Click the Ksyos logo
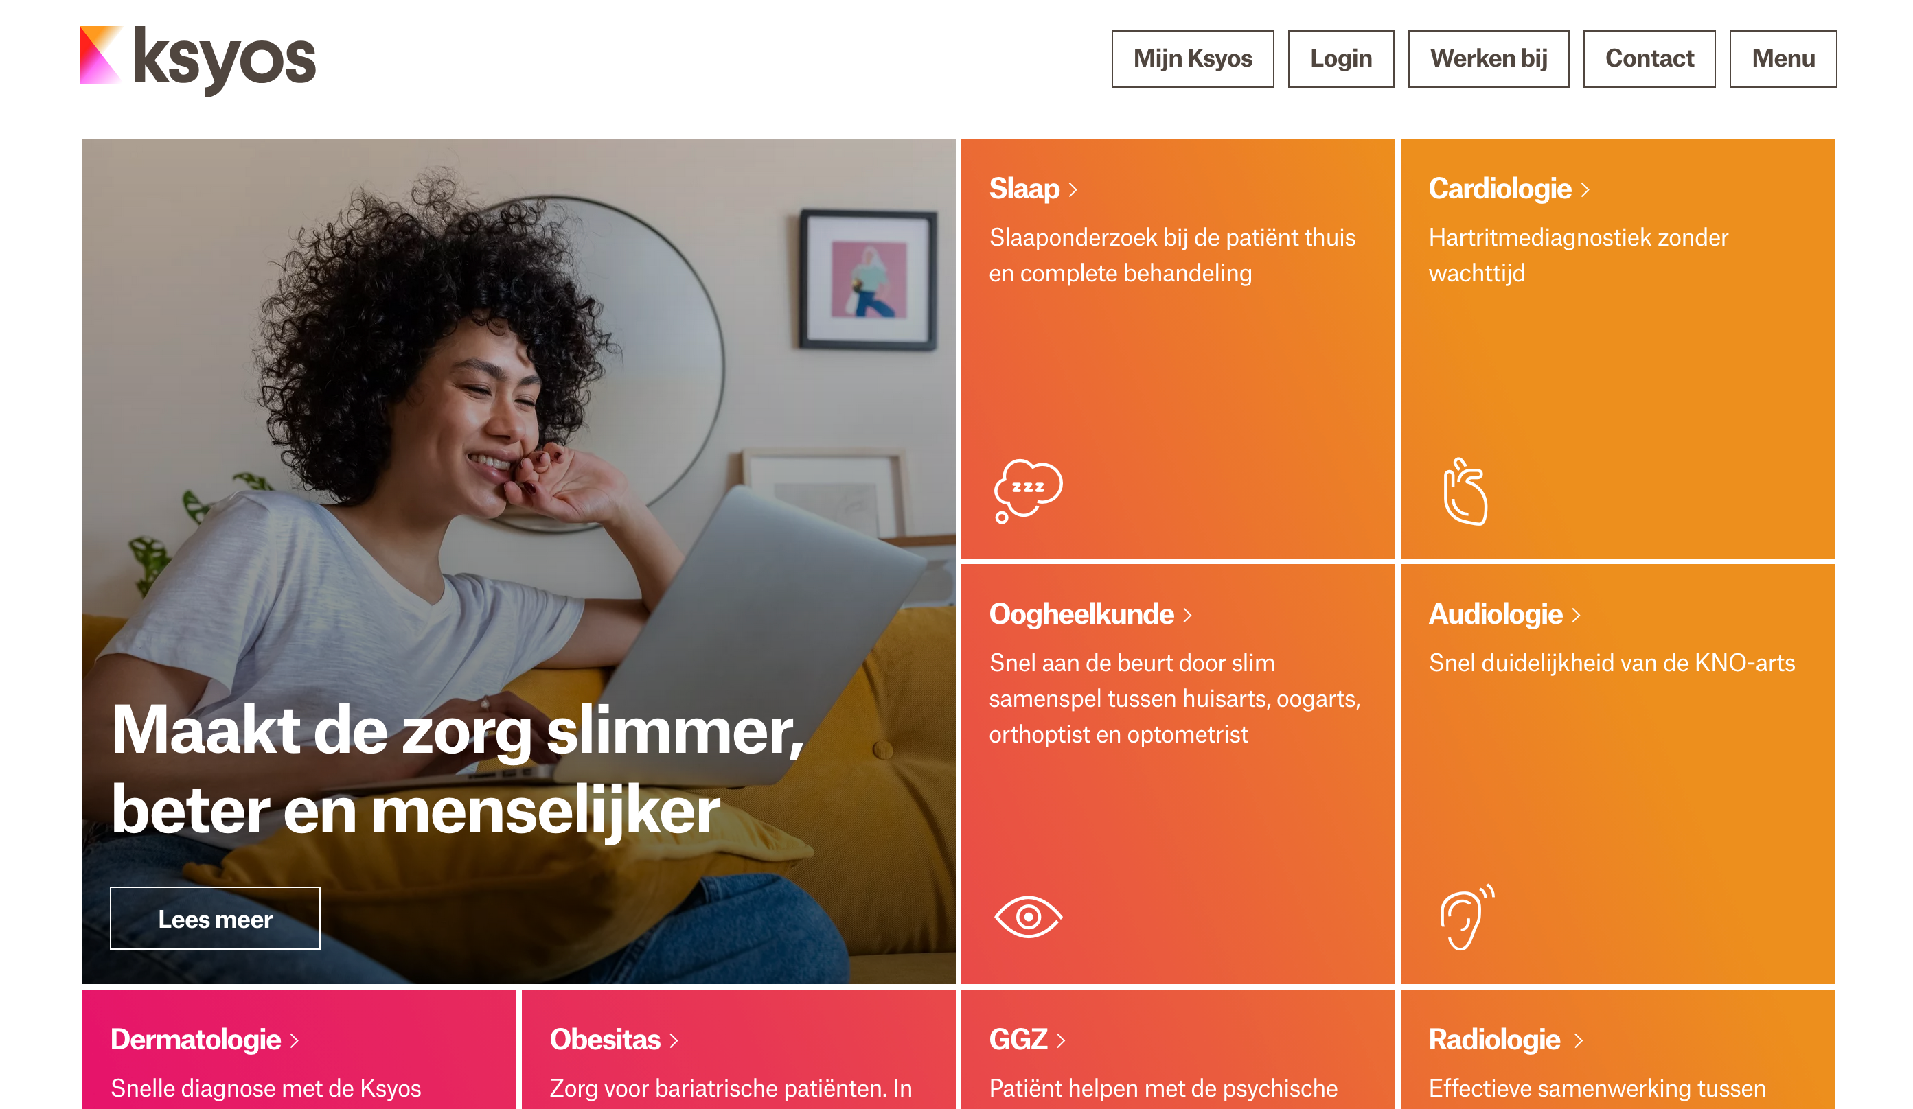Image resolution: width=1913 pixels, height=1109 pixels. click(x=197, y=60)
